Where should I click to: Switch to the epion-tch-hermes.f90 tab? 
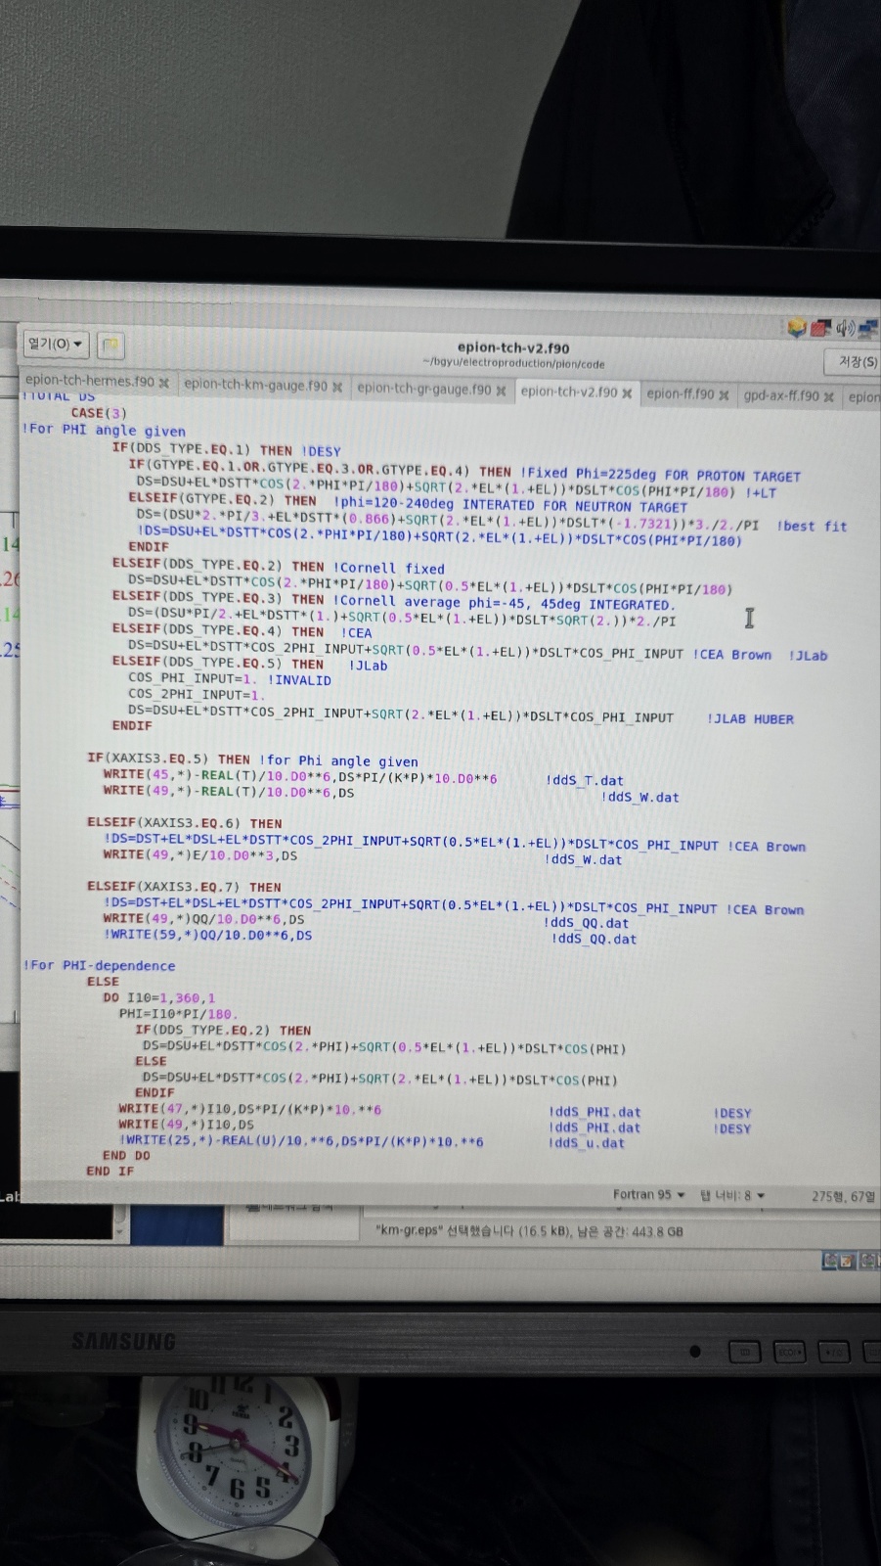[x=89, y=381]
